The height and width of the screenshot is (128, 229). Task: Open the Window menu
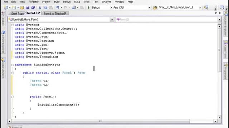coord(119,2)
